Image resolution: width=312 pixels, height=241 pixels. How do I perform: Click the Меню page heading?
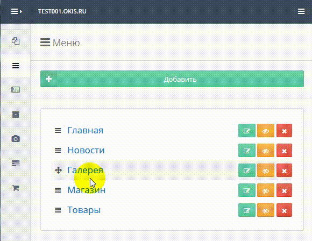60,42
